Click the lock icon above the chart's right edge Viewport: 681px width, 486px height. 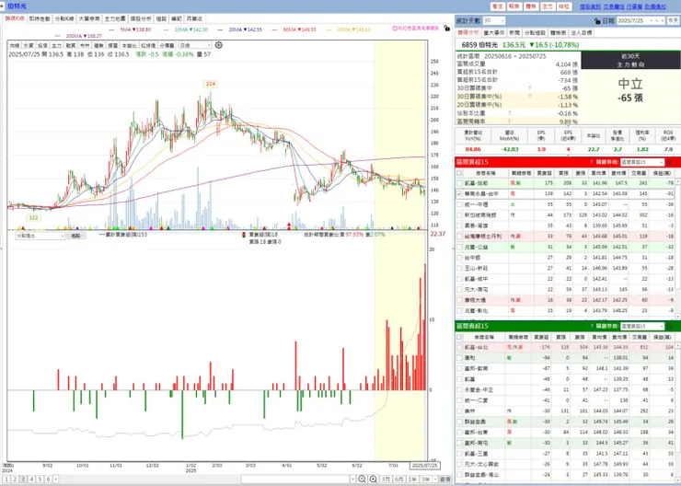click(447, 29)
